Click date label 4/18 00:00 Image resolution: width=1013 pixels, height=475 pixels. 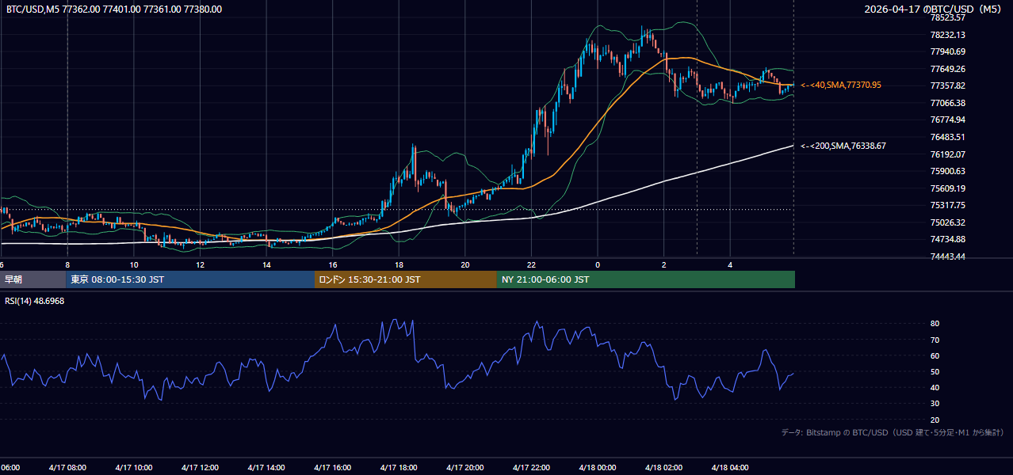(597, 467)
